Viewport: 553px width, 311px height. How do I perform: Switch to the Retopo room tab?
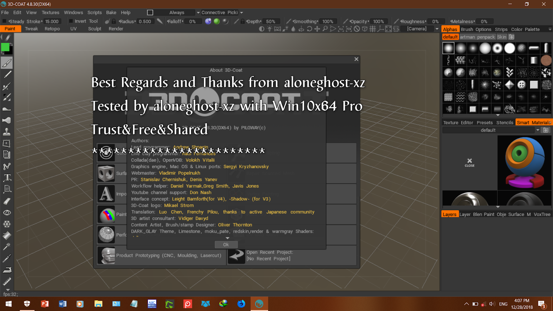tap(52, 29)
